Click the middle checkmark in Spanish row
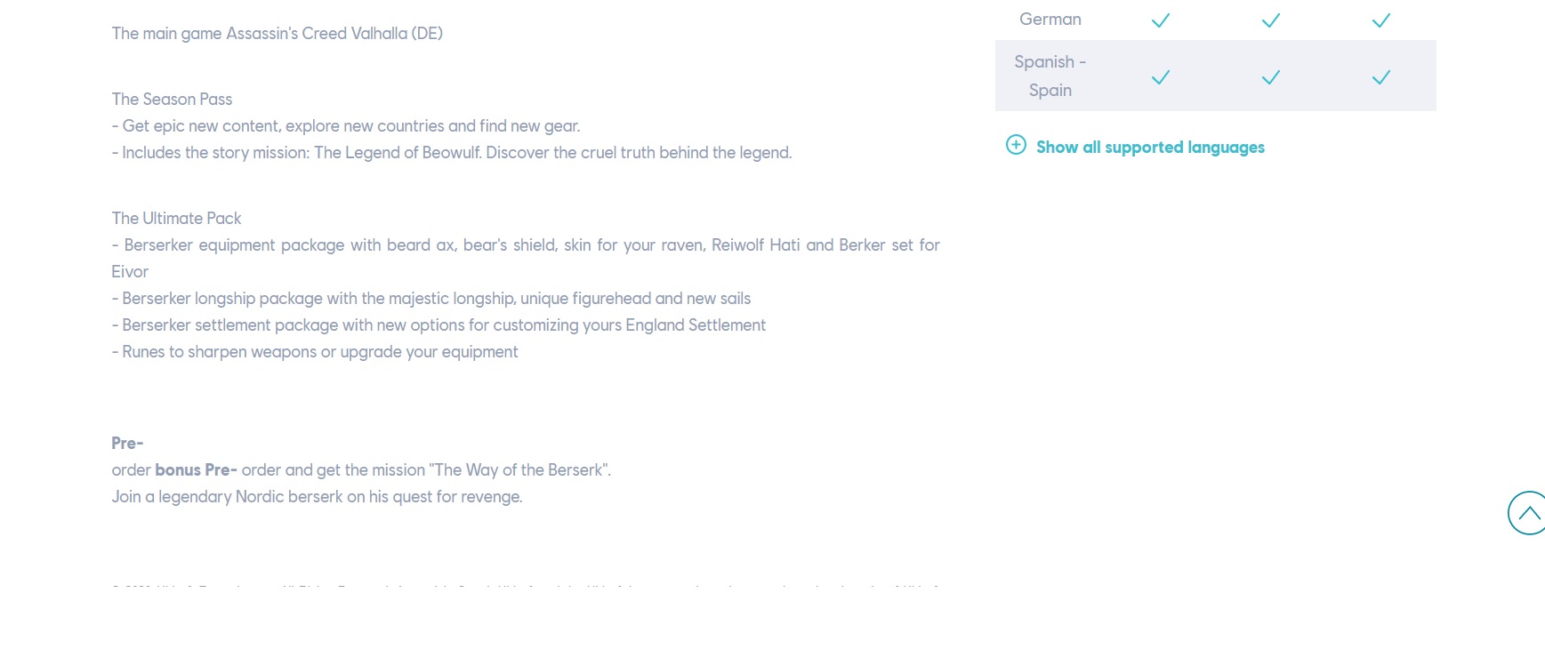Screen dimensions: 1545x665 pos(1270,77)
